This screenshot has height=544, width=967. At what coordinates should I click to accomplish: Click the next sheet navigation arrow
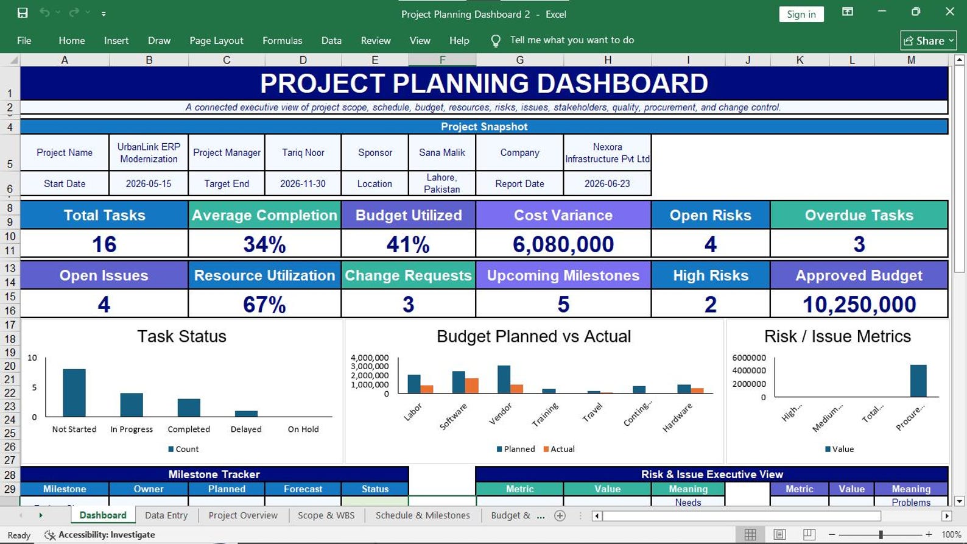point(41,515)
